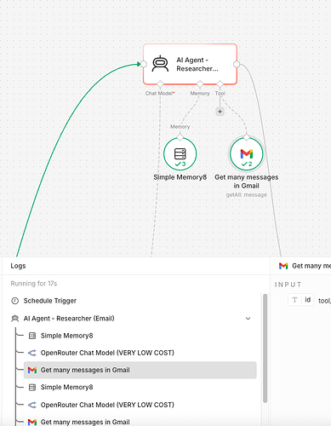
Task: Select the first Simple Memory8 log entry
Action: coord(140,336)
